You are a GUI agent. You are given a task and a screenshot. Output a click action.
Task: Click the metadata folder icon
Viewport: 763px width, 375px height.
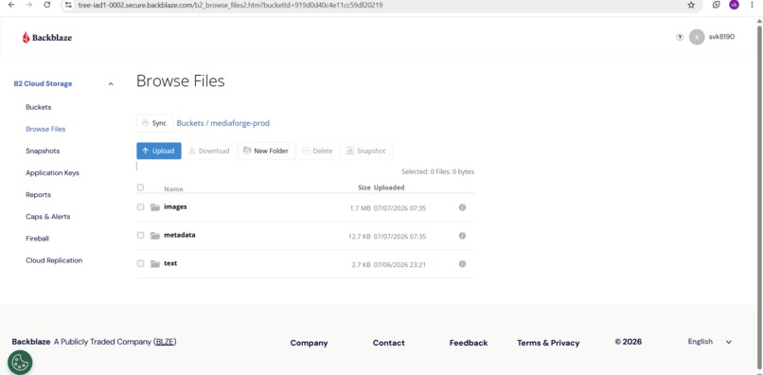click(x=155, y=236)
